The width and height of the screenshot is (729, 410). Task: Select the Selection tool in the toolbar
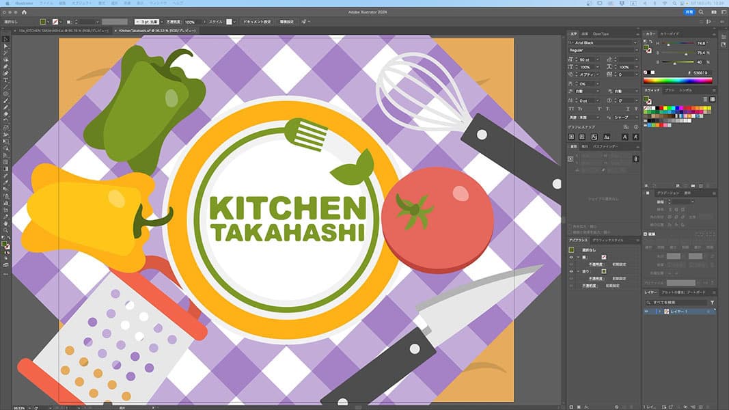click(x=5, y=39)
